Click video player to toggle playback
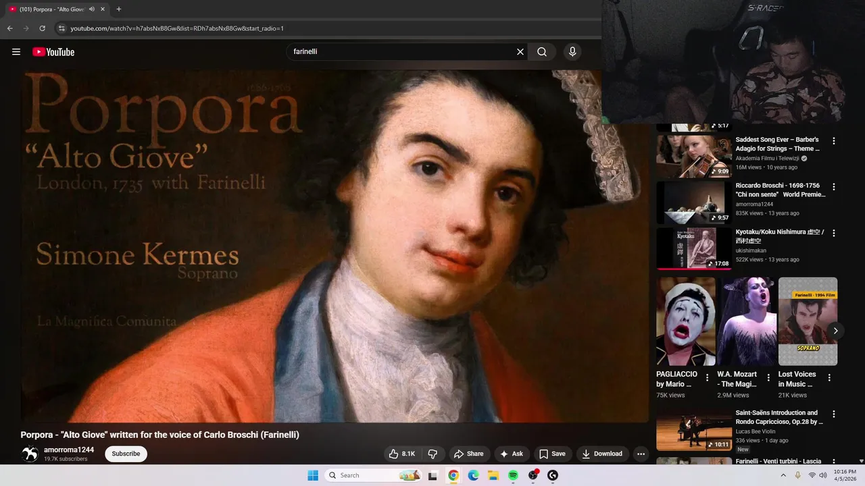This screenshot has height=486, width=865. (x=335, y=246)
